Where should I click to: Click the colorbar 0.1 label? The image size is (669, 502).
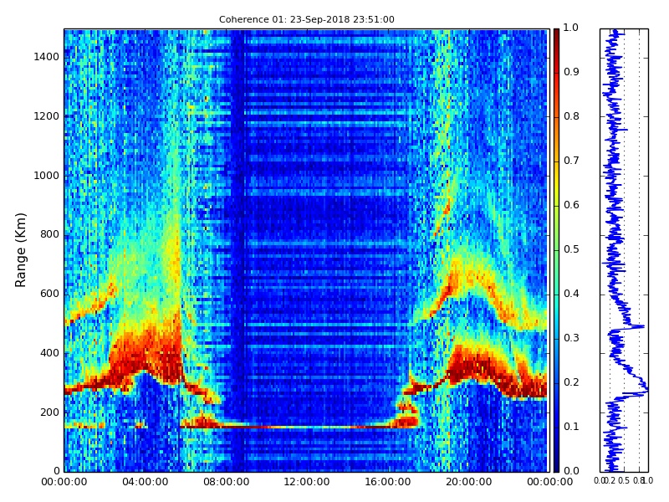click(571, 427)
